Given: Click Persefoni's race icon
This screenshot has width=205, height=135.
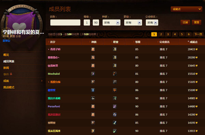Looking at the screenshot, I should click(93, 106).
